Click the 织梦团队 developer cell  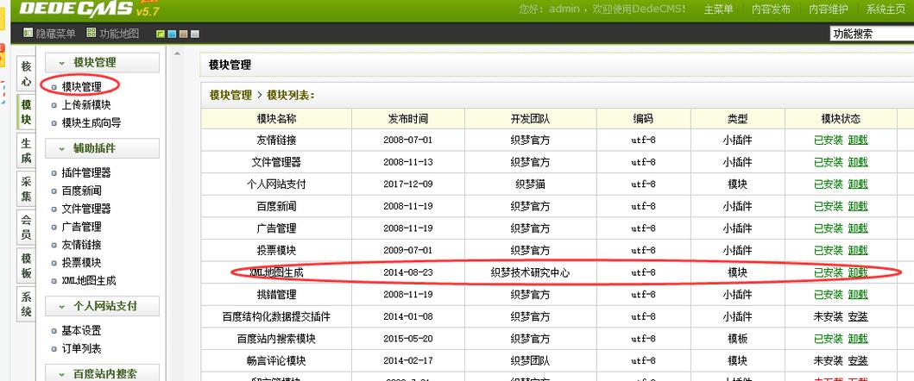point(531,360)
